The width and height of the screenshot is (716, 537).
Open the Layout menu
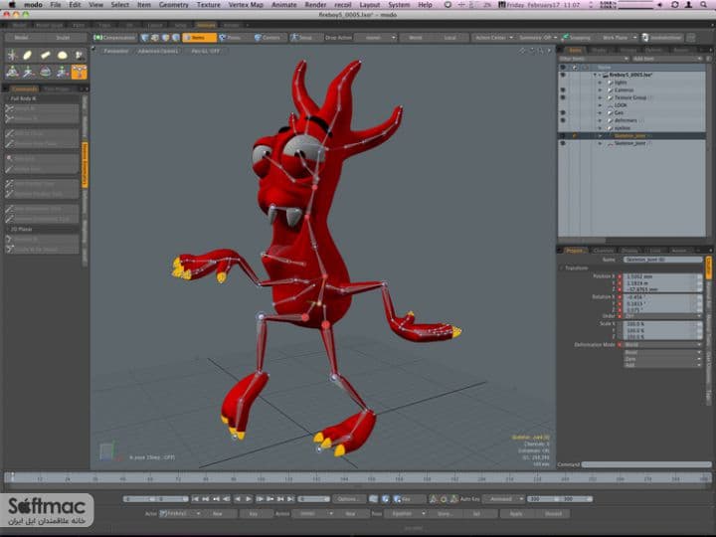point(369,5)
